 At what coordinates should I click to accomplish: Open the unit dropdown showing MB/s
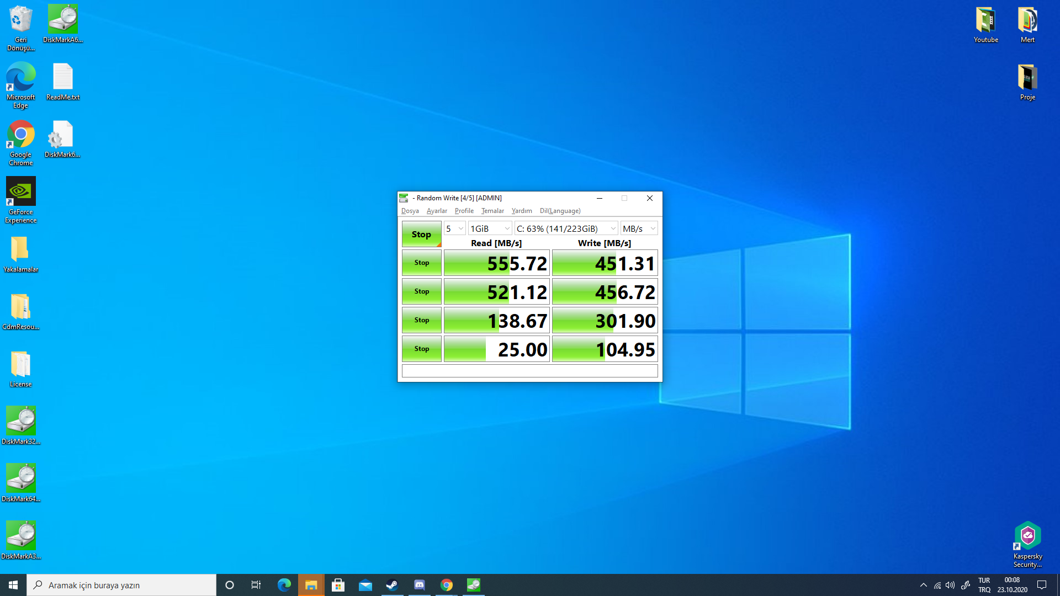click(x=639, y=228)
